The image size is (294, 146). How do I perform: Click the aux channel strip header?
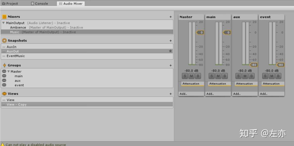coord(245,17)
